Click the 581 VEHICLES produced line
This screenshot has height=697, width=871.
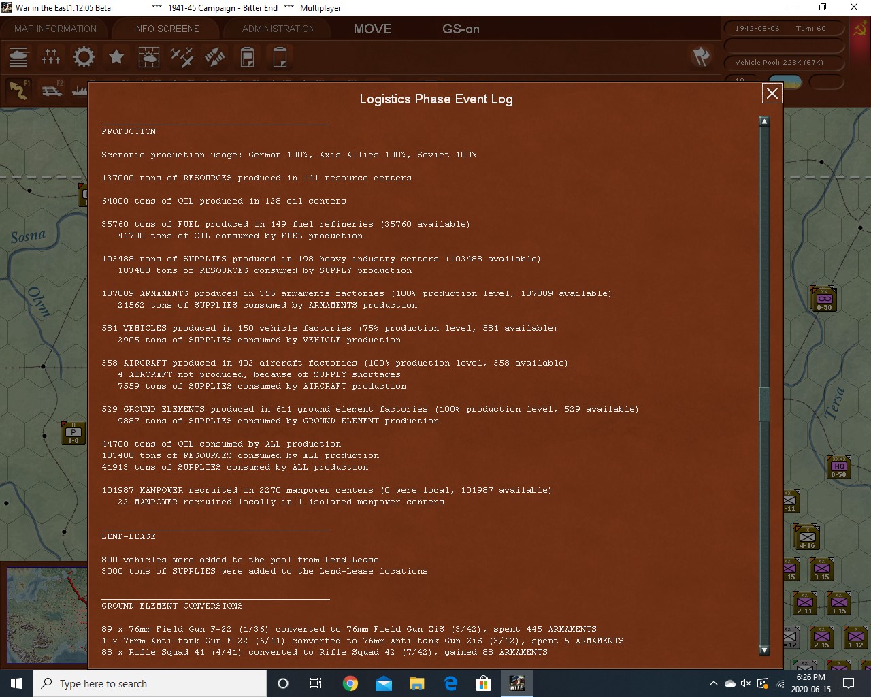pos(329,328)
